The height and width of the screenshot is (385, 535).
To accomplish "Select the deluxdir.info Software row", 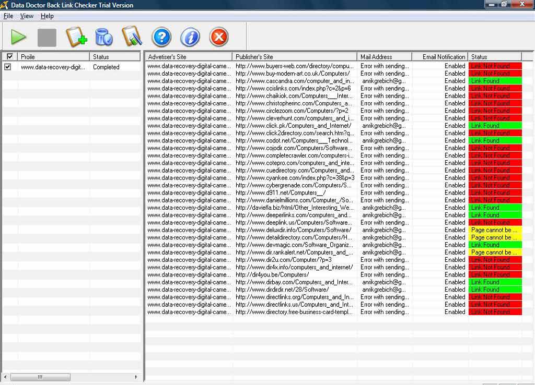I will (334, 230).
